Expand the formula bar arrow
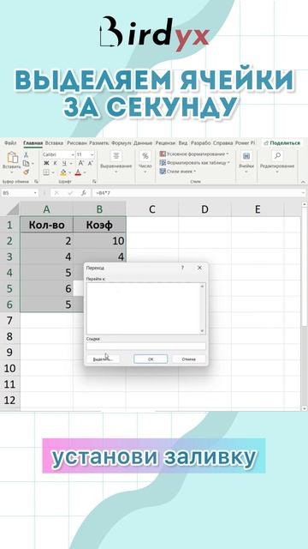 coord(303,193)
